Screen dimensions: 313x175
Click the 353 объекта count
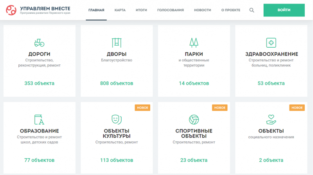coord(40,83)
